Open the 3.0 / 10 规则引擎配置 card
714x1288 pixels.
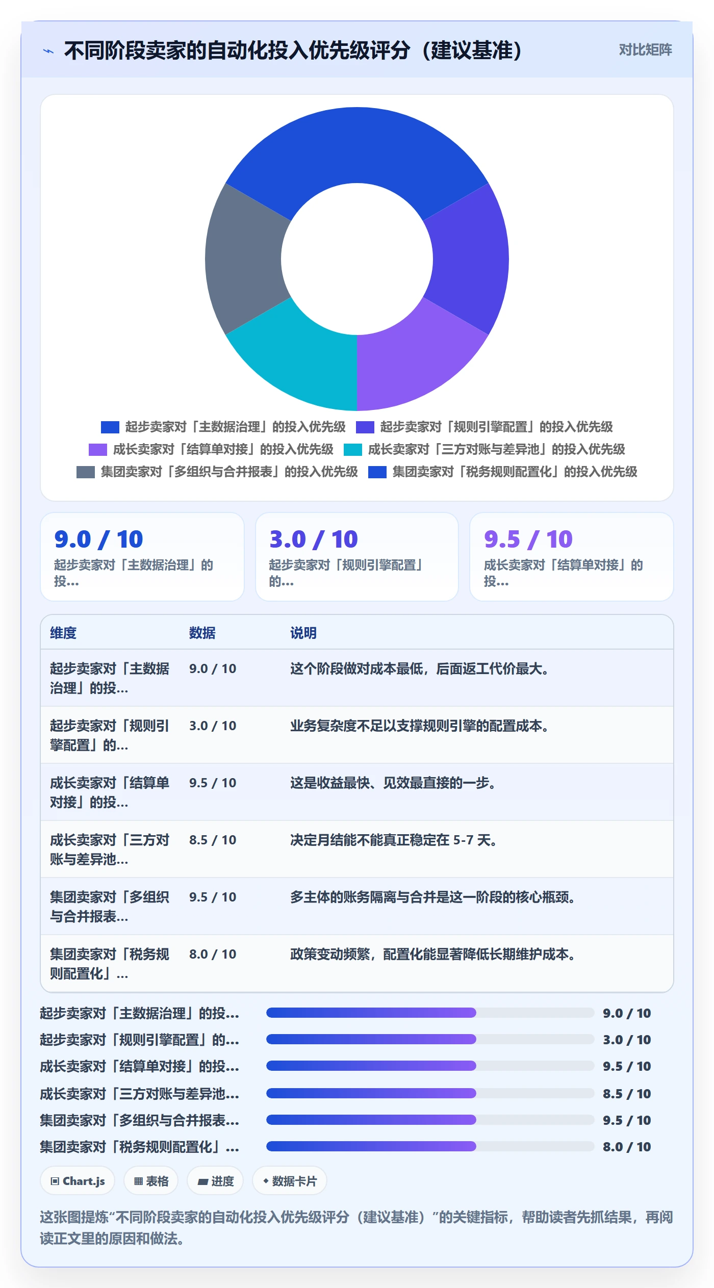(x=357, y=557)
